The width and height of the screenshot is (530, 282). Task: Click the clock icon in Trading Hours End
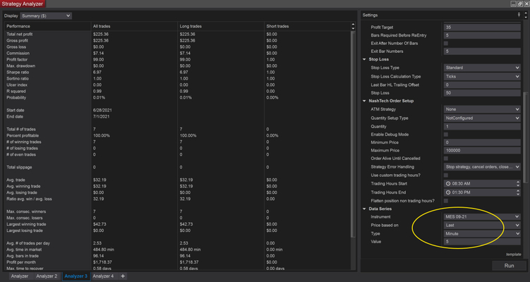(x=448, y=192)
